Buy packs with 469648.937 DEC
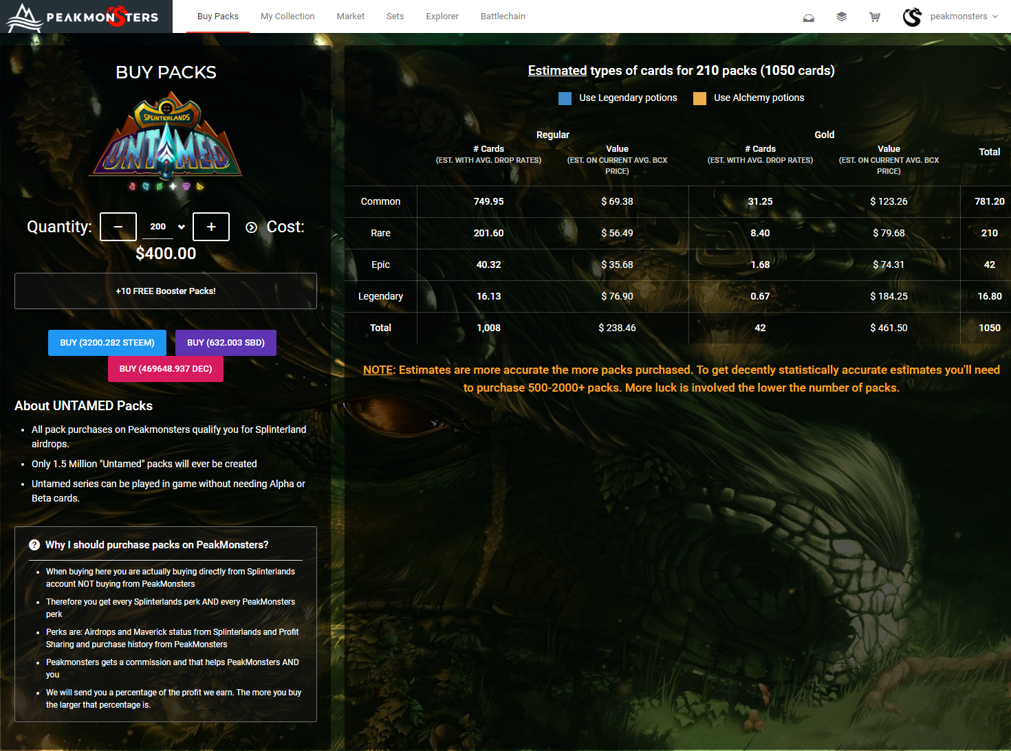Screen dimensions: 1011x751 (x=166, y=369)
